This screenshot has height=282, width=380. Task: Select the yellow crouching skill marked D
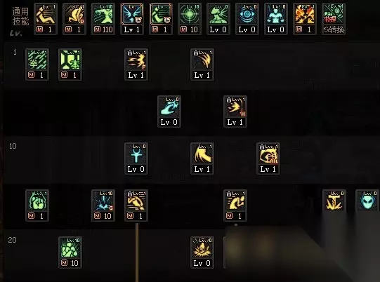coord(74,19)
